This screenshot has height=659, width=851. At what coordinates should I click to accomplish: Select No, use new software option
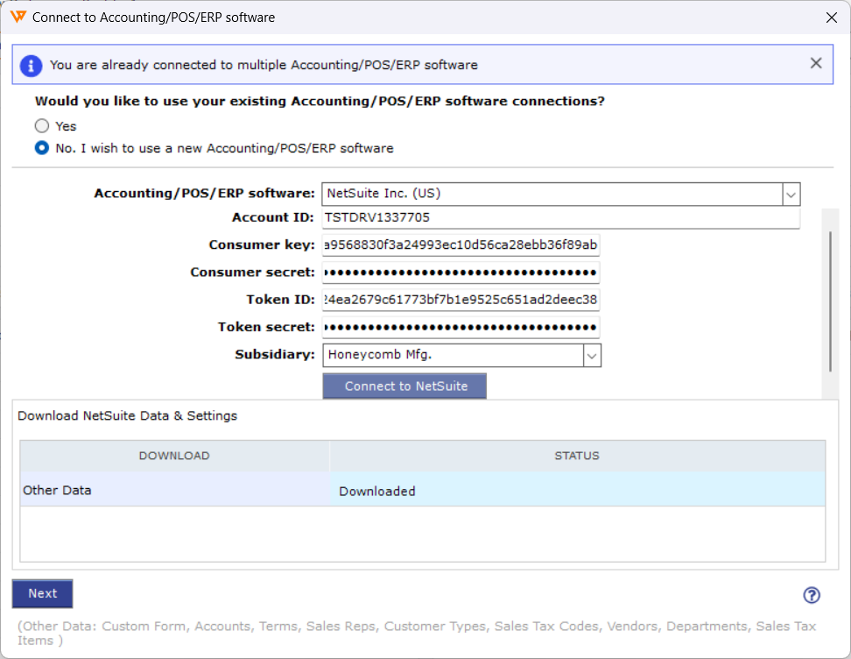pos(42,148)
